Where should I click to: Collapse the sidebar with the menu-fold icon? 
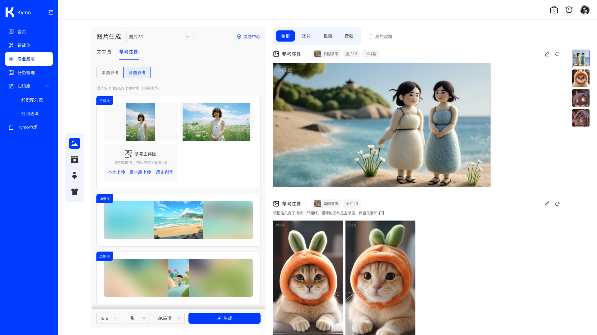click(x=51, y=12)
